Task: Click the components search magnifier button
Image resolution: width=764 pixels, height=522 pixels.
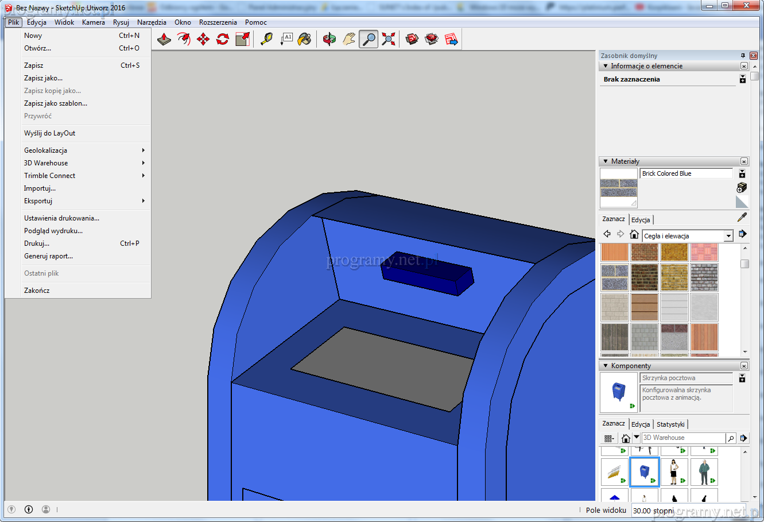Action: tap(731, 438)
